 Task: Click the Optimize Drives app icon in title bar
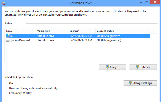click(4, 3)
